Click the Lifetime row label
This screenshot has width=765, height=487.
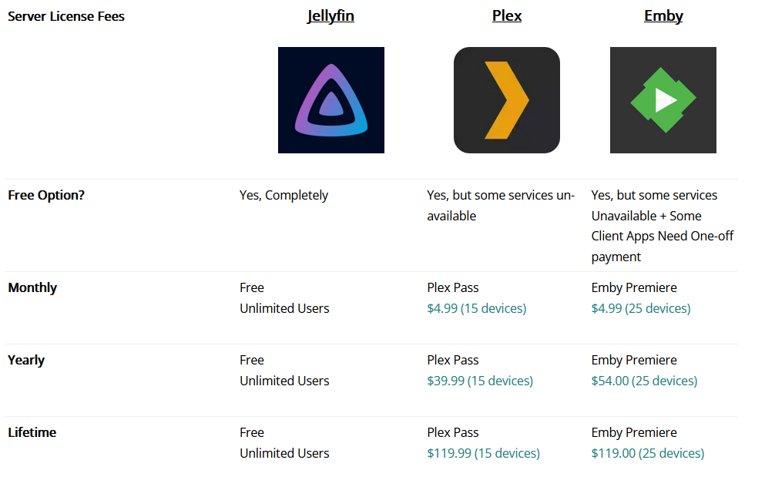(32, 432)
